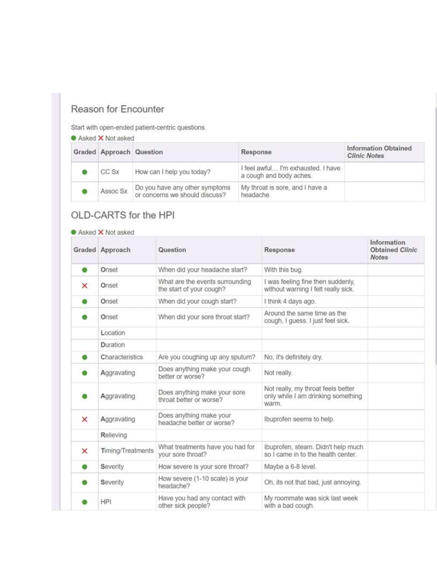Click the green dot beside 'When did your headache start?'
The image size is (437, 566).
[x=85, y=270]
